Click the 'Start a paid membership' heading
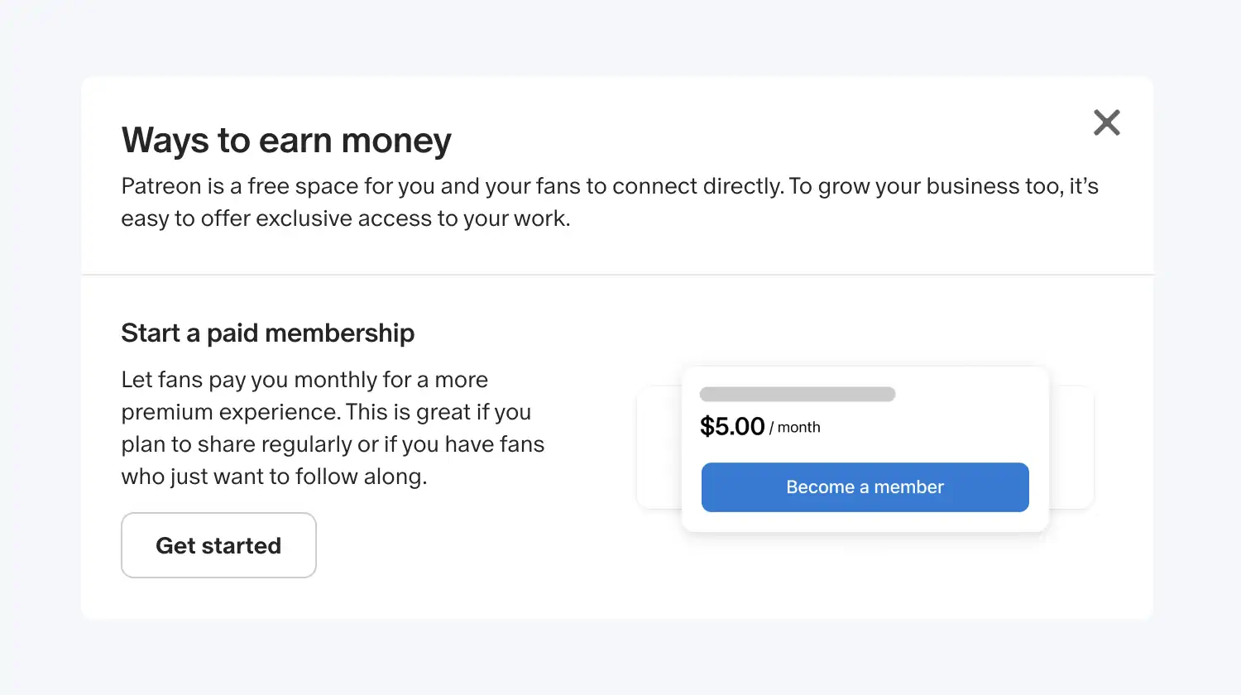Viewport: 1241px width, 695px height. (267, 332)
